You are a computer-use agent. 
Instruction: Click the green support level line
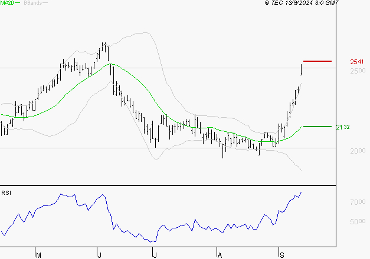tap(317, 127)
